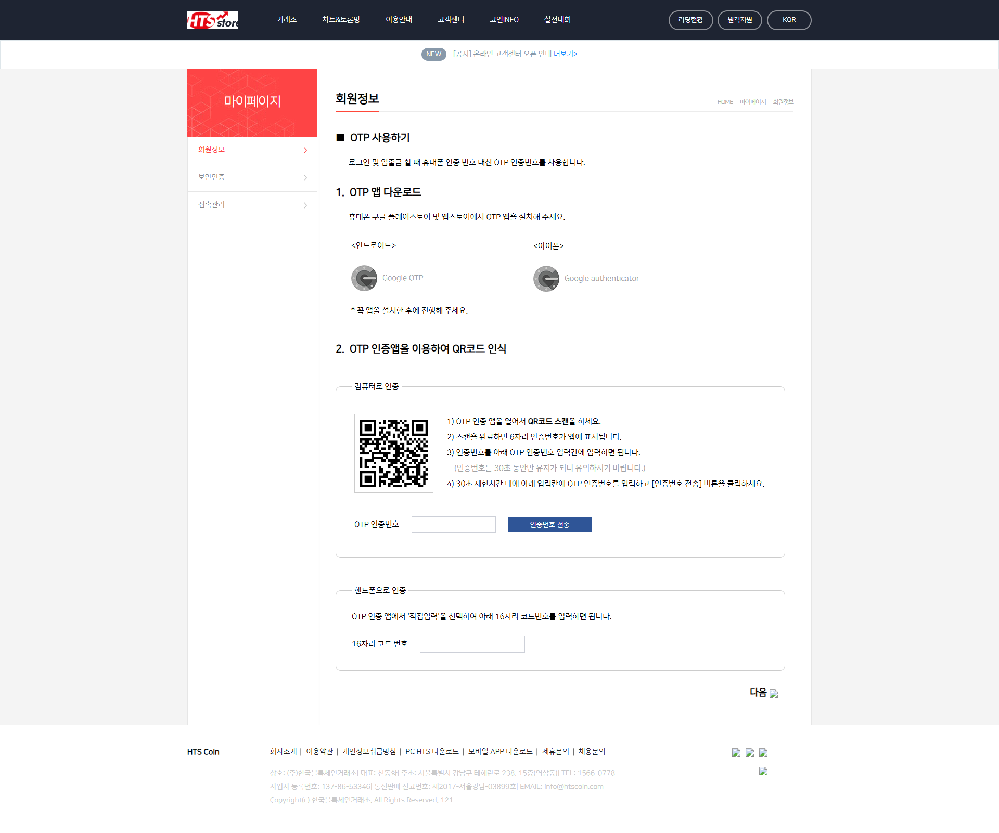
Task: Open the 고객센터 menu
Action: pos(451,20)
